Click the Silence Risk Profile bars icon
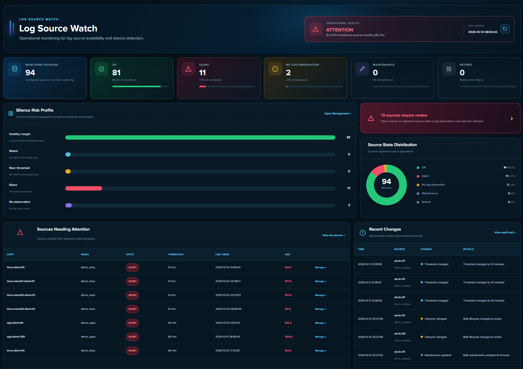Image resolution: width=523 pixels, height=369 pixels. point(11,113)
